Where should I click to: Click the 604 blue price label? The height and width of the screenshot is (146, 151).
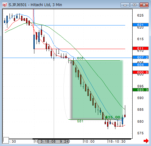pos(141,65)
